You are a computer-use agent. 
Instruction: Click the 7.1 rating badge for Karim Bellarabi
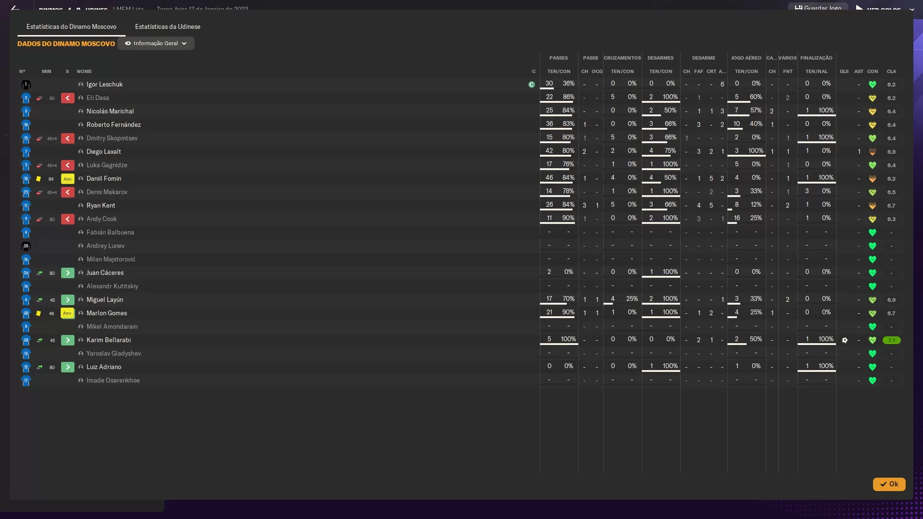[x=891, y=340]
